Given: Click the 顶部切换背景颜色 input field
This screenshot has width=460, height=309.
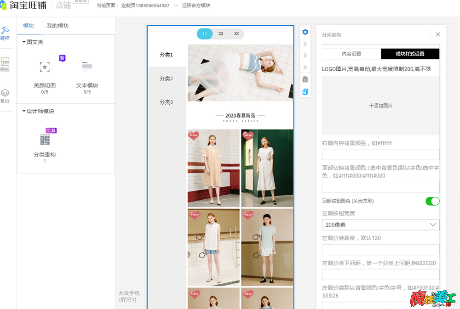Looking at the screenshot, I should pyautogui.click(x=380, y=187).
